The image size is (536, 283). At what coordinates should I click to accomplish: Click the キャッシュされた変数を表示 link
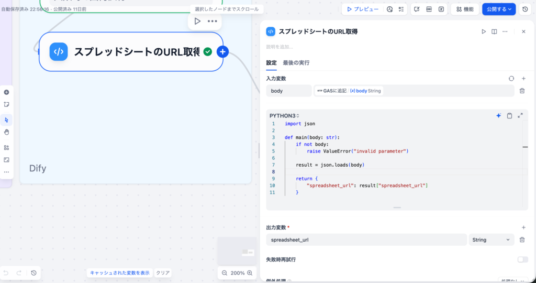pyautogui.click(x=120, y=273)
